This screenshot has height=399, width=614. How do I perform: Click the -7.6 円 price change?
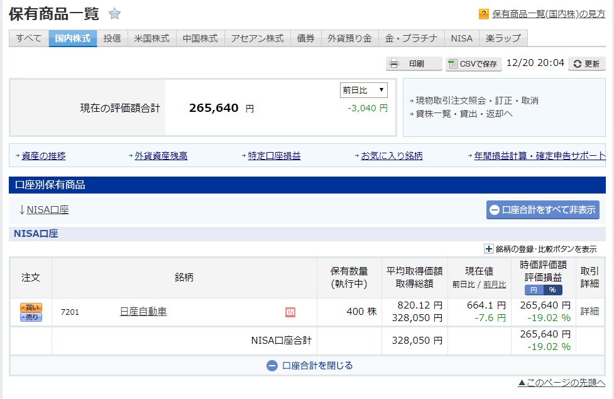pyautogui.click(x=490, y=318)
